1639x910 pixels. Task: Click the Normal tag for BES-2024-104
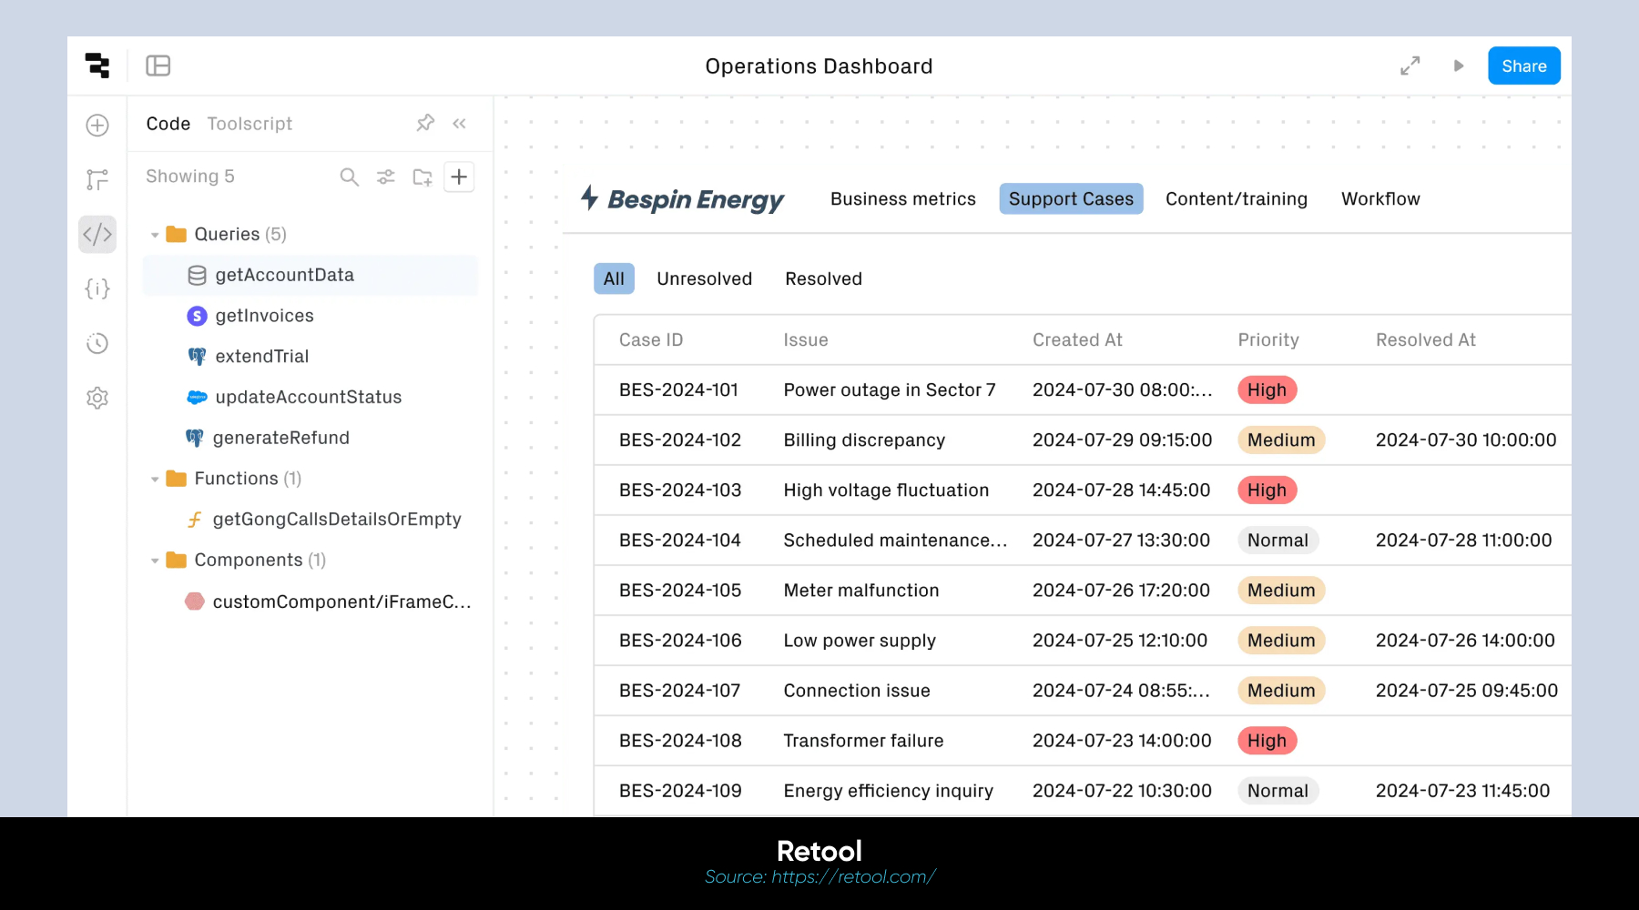(x=1278, y=540)
